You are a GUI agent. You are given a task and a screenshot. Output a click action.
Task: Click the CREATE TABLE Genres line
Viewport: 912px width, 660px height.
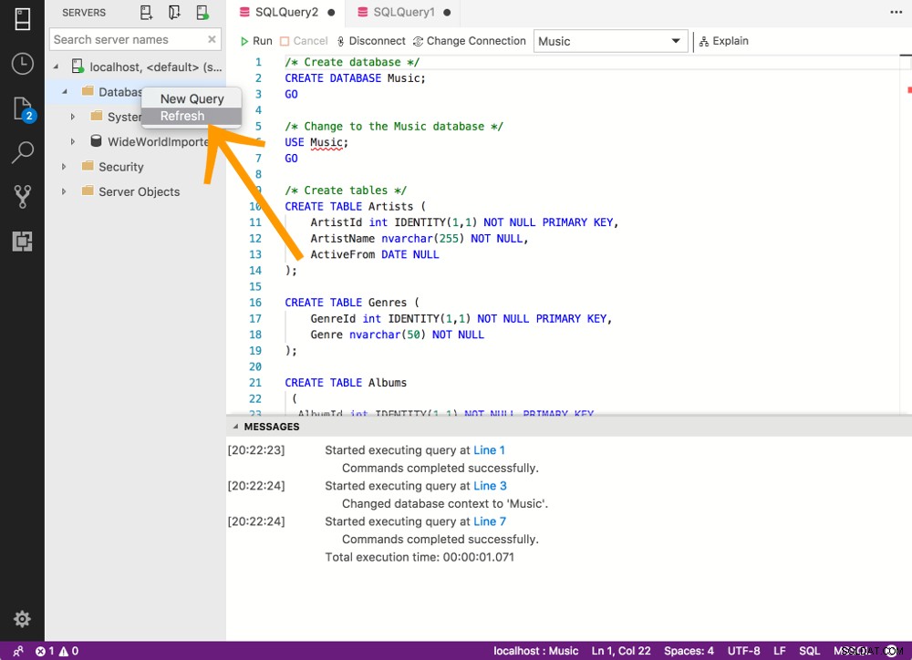tap(351, 303)
